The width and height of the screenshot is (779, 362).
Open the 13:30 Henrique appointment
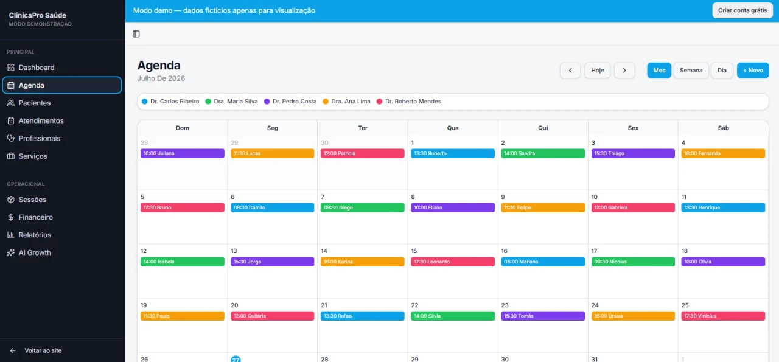pyautogui.click(x=723, y=207)
